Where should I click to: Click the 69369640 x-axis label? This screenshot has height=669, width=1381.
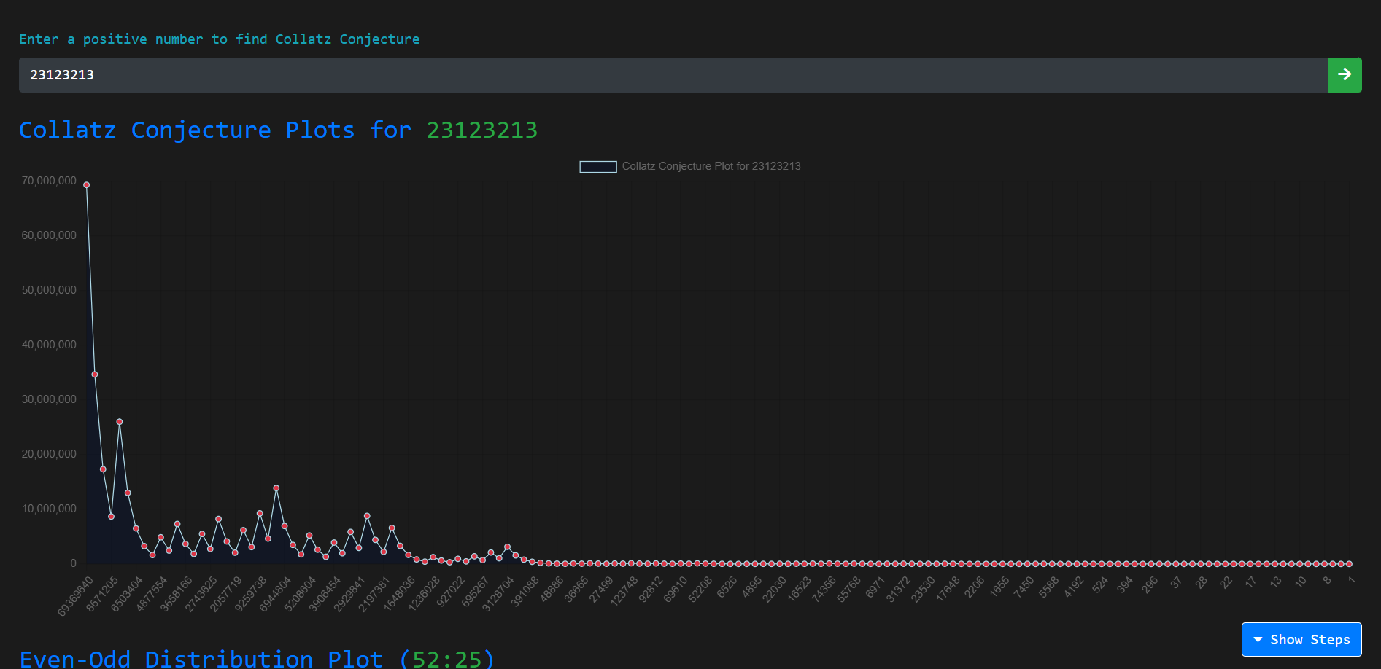(x=76, y=596)
